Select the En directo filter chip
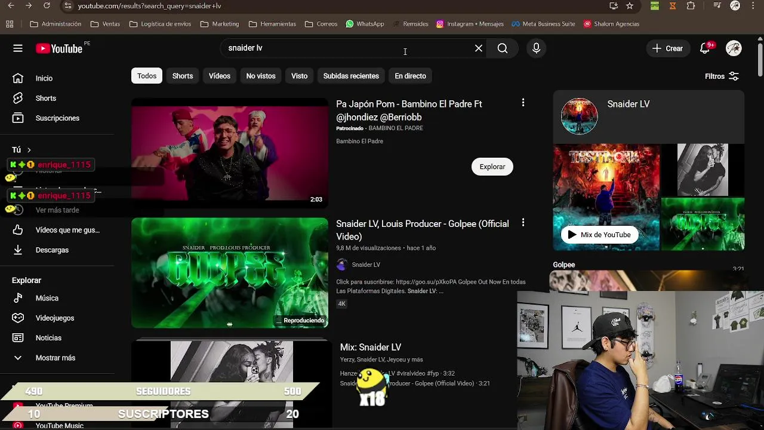Viewport: 764px width, 430px height. [411, 76]
